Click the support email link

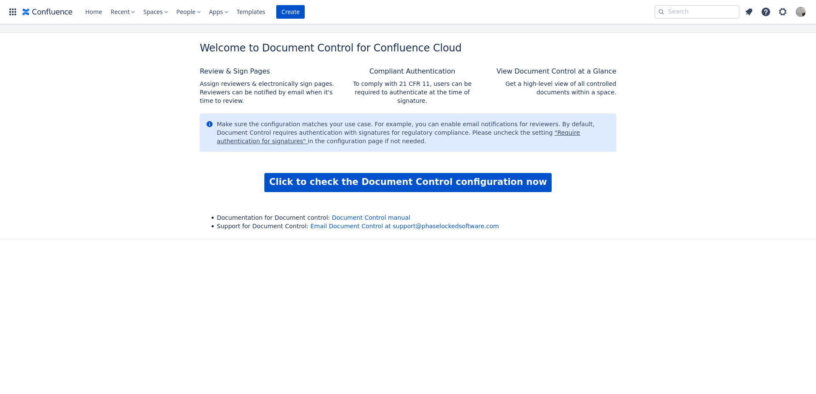pos(404,226)
